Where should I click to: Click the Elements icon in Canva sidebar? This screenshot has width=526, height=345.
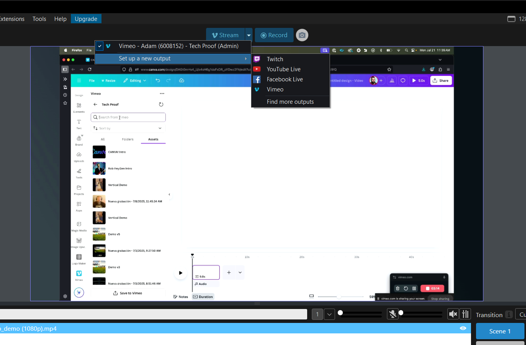coord(79,105)
